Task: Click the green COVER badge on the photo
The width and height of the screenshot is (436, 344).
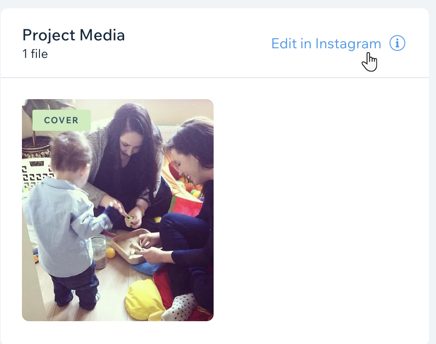Action: tap(61, 120)
